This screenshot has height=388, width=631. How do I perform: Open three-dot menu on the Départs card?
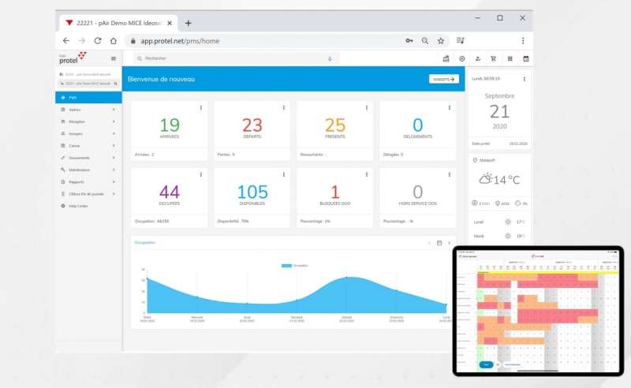coord(283,108)
